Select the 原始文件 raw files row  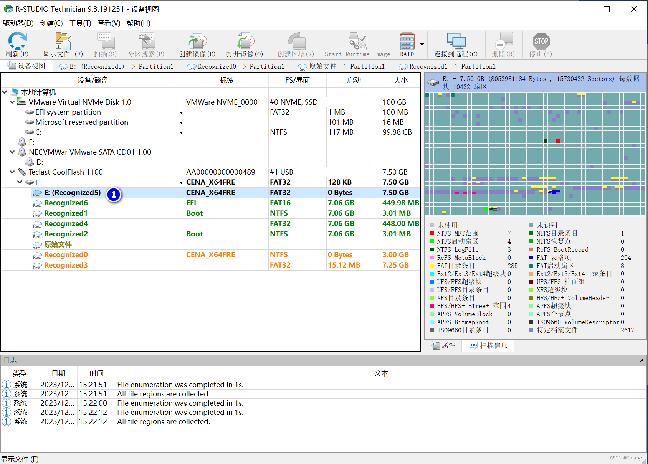[210, 244]
